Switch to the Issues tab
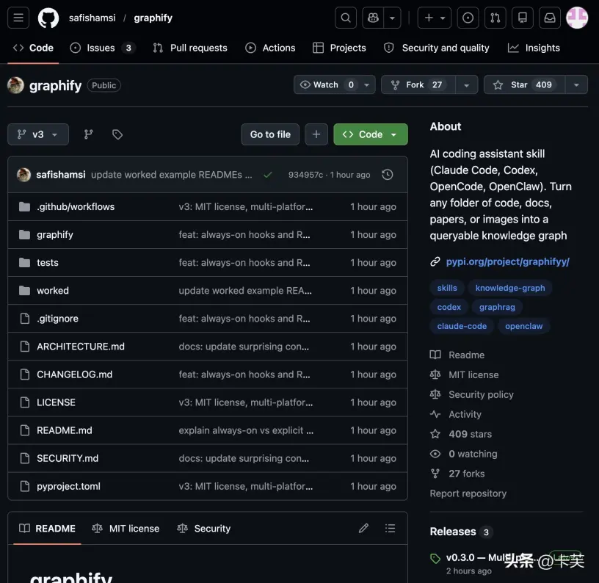The width and height of the screenshot is (599, 583). pos(102,48)
